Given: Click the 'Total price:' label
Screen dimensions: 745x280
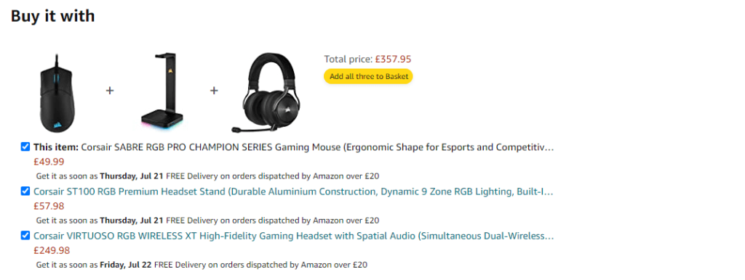Looking at the screenshot, I should coord(348,59).
